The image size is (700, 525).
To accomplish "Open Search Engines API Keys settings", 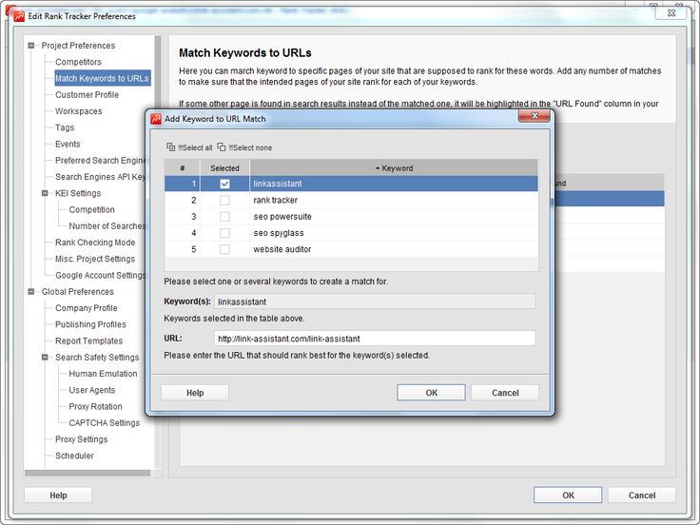I will (x=101, y=177).
